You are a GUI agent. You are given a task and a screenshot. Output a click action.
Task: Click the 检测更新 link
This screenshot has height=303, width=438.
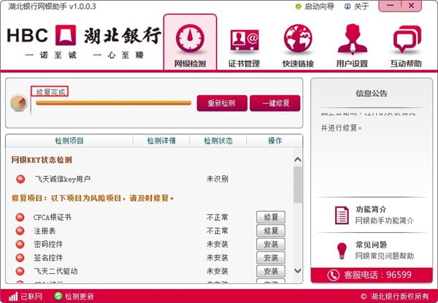click(x=80, y=296)
